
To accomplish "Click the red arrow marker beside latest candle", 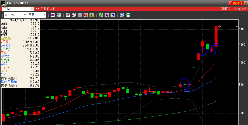I will tap(219, 26).
